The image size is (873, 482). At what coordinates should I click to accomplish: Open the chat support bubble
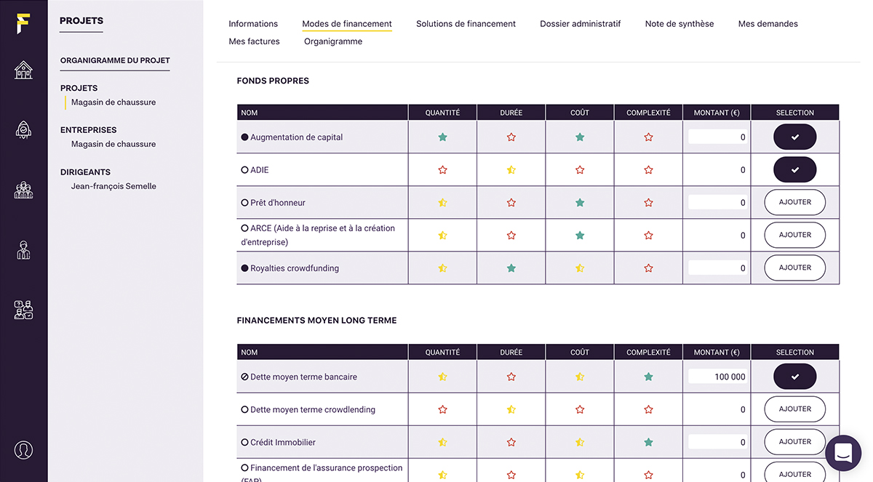point(843,453)
